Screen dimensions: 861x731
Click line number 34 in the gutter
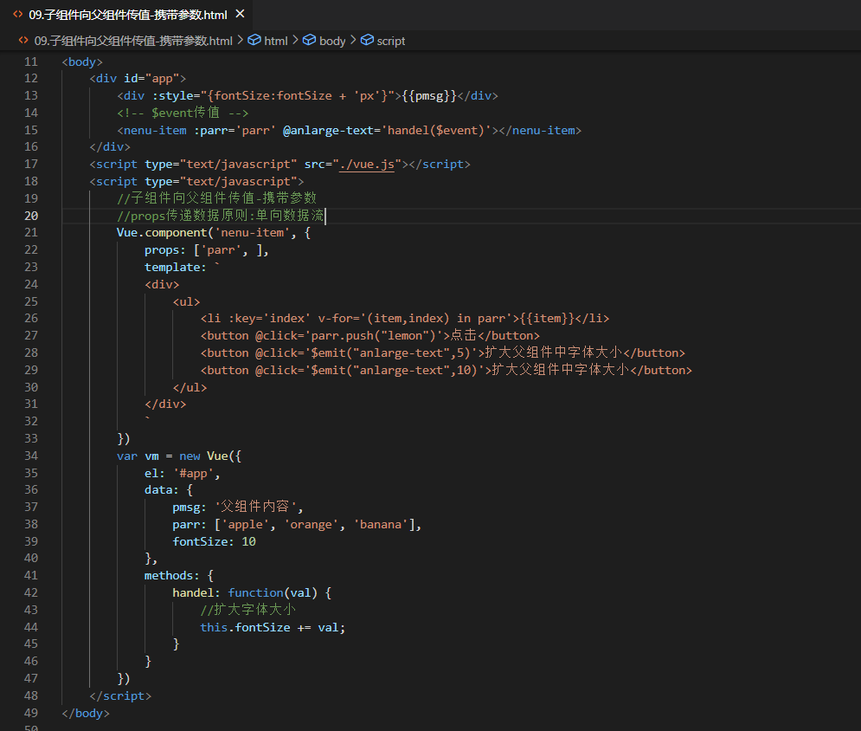click(31, 456)
